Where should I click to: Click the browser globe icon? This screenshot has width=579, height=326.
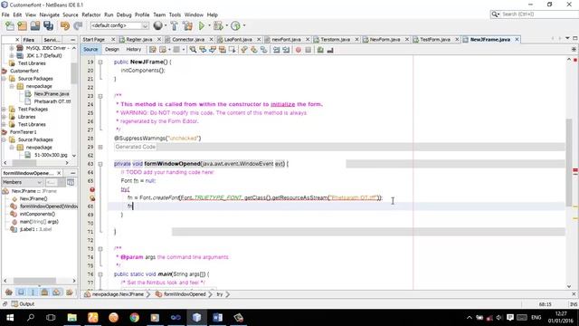tap(158, 25)
